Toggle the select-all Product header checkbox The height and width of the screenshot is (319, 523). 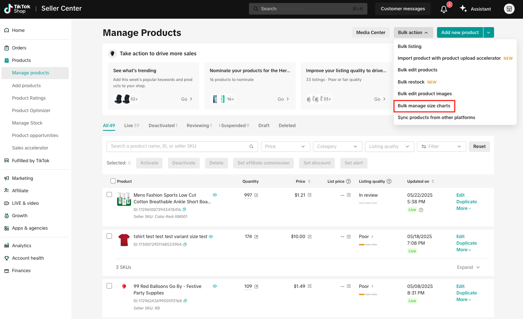point(113,181)
